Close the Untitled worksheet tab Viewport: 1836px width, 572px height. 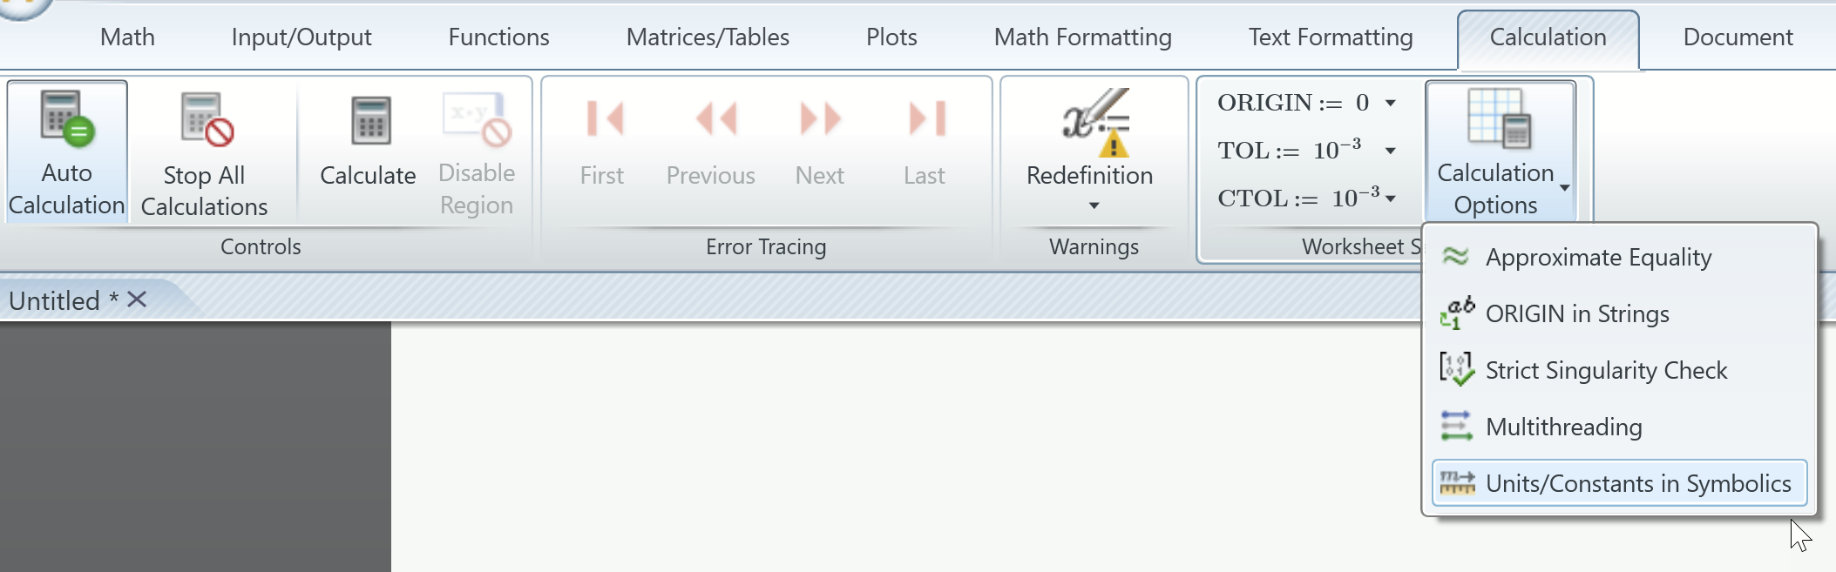(136, 299)
